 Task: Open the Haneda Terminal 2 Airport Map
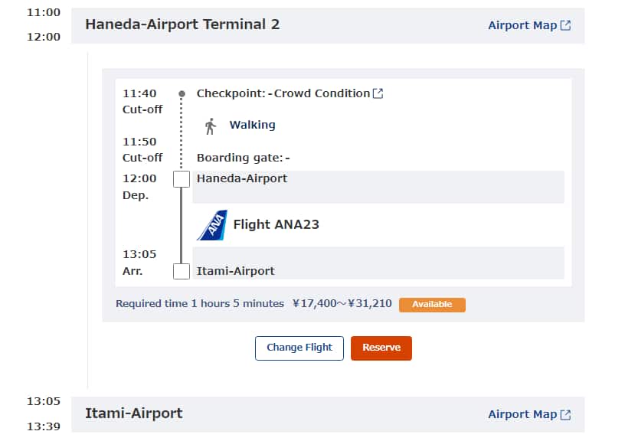coord(522,25)
